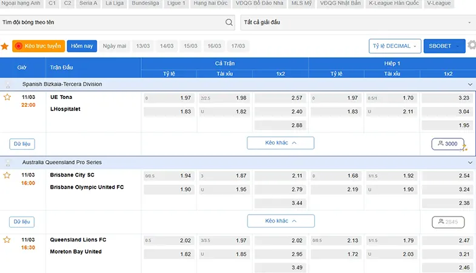
Task: Collapse Australia Queensland Pro Series league
Action: [470, 163]
